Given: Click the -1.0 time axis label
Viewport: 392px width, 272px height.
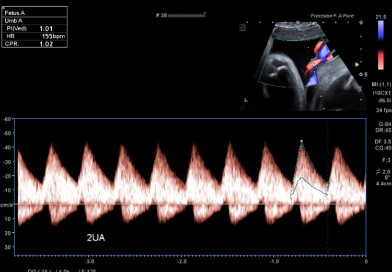Looking at the screenshot, I should tap(274, 262).
